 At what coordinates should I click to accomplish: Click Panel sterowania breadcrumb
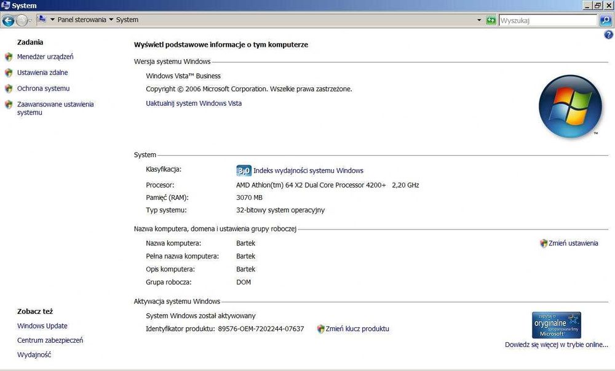82,20
